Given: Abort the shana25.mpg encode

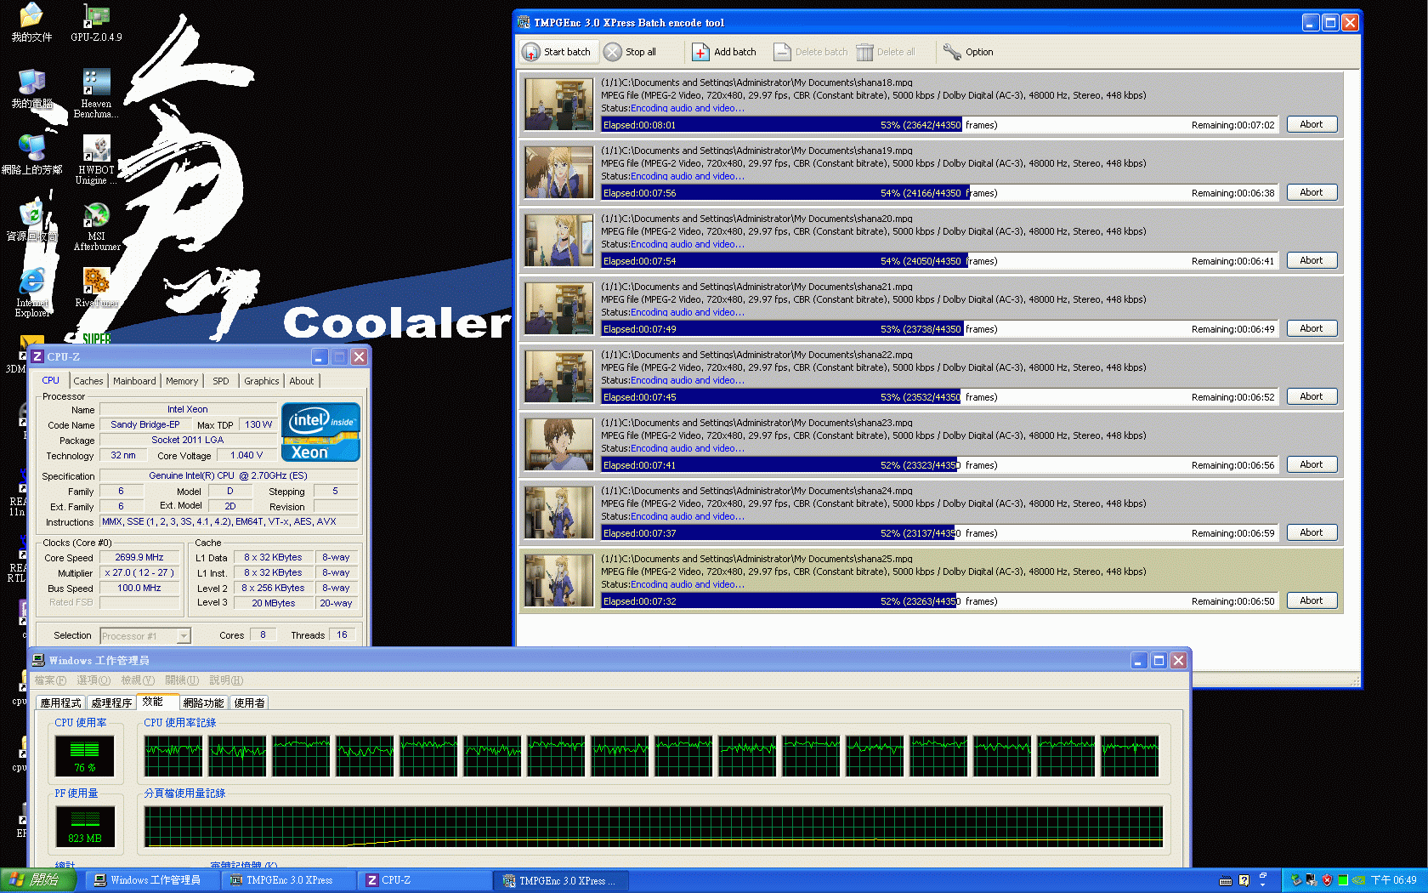Looking at the screenshot, I should tap(1312, 600).
